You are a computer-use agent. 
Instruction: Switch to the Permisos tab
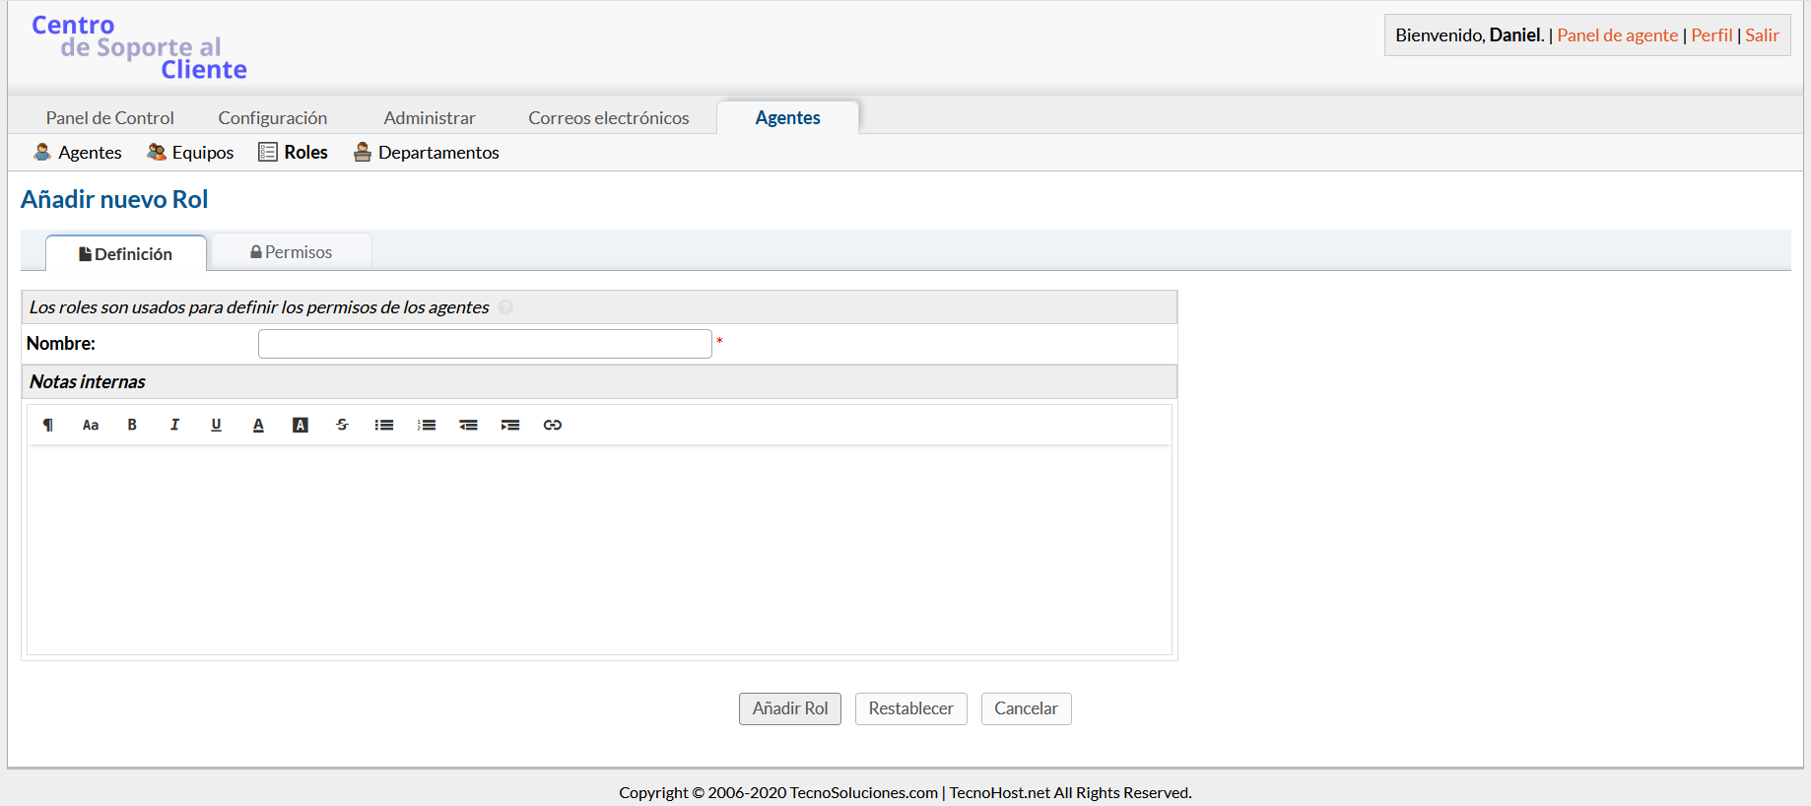click(292, 252)
